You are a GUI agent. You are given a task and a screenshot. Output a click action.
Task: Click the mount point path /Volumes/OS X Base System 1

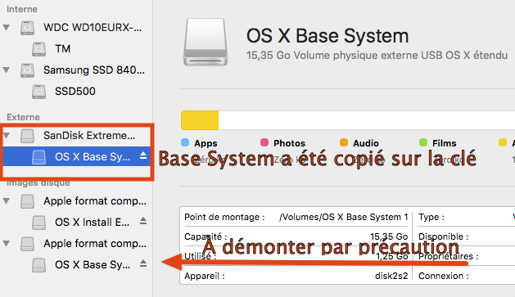point(344,217)
